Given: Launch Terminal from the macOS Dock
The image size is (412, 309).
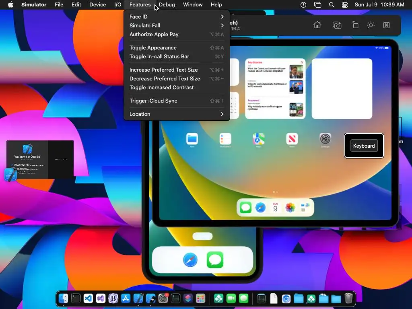Looking at the screenshot, I should [76, 299].
